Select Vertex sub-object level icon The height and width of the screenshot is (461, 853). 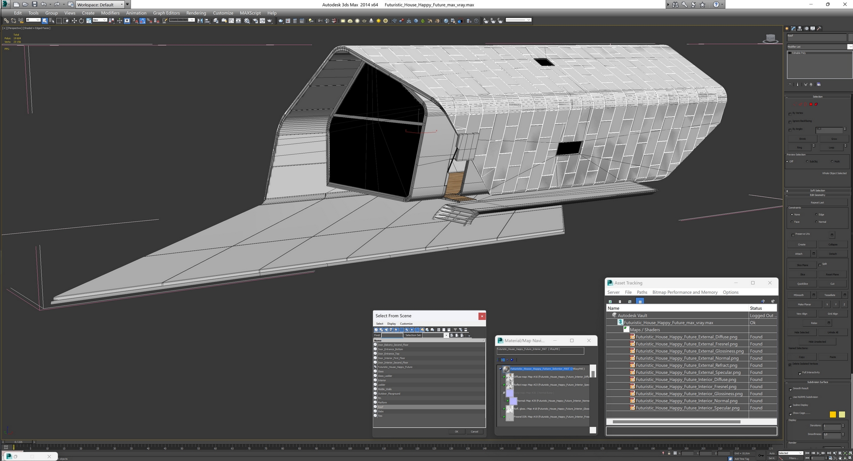tap(795, 104)
